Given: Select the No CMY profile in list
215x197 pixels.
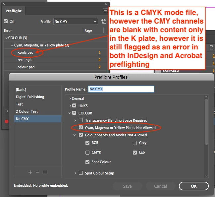Looking at the screenshot, I should [38, 119].
